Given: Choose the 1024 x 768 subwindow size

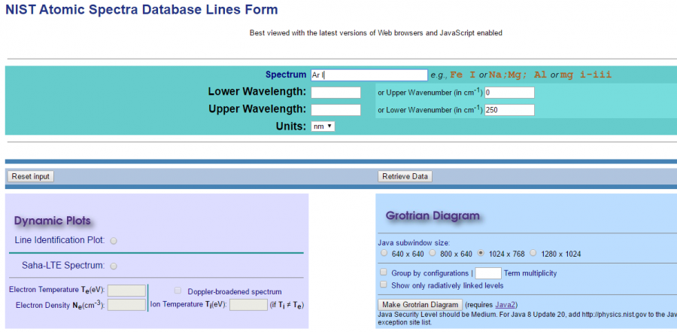Looking at the screenshot, I should tap(481, 253).
